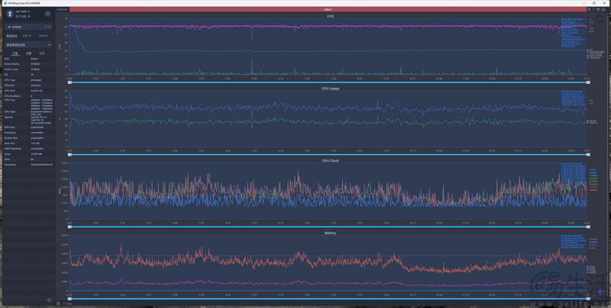Viewport: 611px width, 308px height.
Task: Click the CPU Clock chart left range handle
Action: 70,227
